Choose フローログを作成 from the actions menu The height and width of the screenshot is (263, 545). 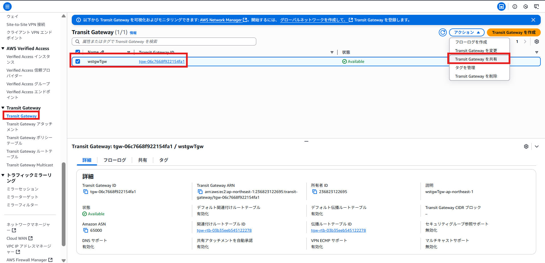click(480, 42)
